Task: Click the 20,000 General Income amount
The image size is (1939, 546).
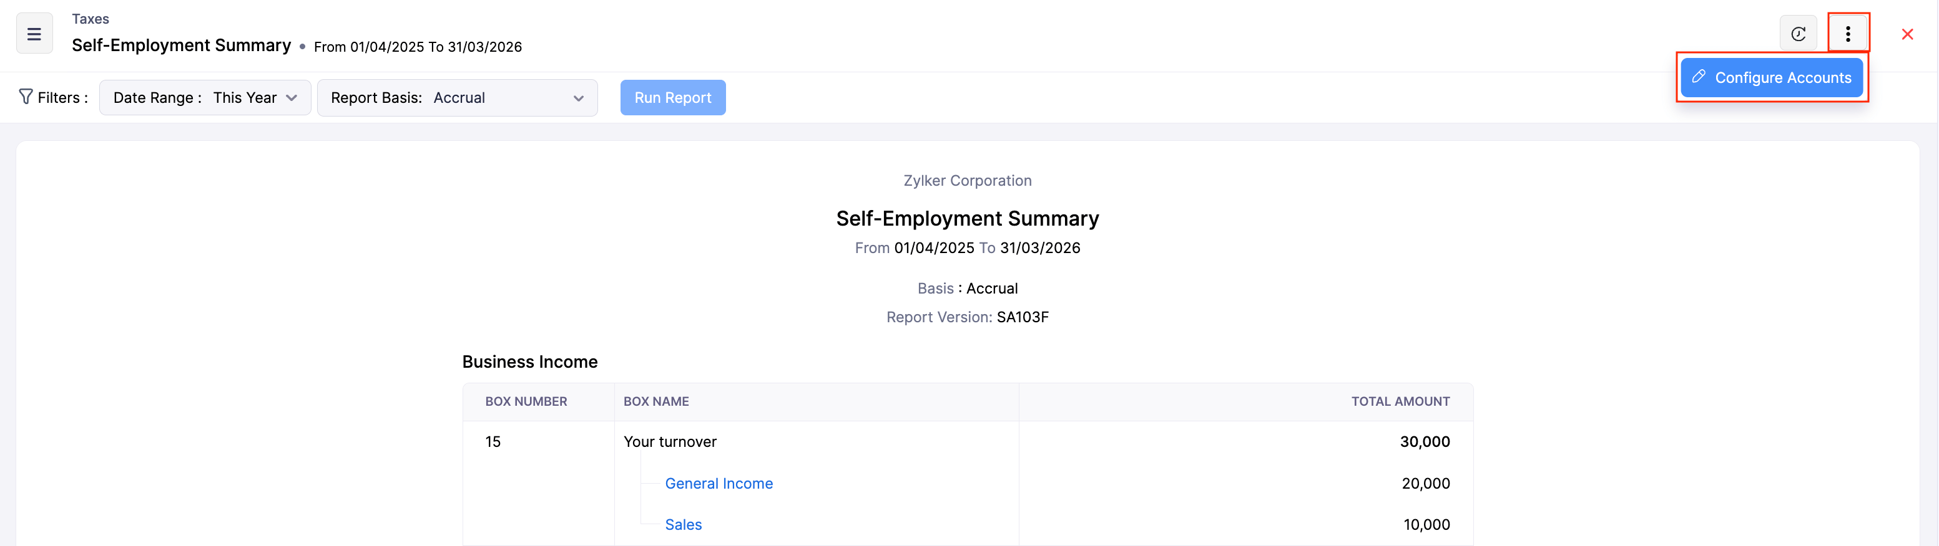Action: [1425, 484]
